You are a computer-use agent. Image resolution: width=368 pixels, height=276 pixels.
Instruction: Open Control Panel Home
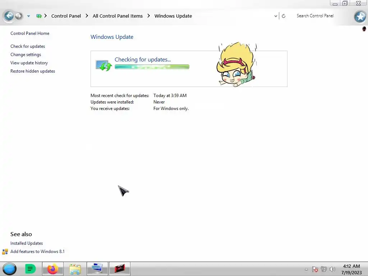pyautogui.click(x=30, y=33)
